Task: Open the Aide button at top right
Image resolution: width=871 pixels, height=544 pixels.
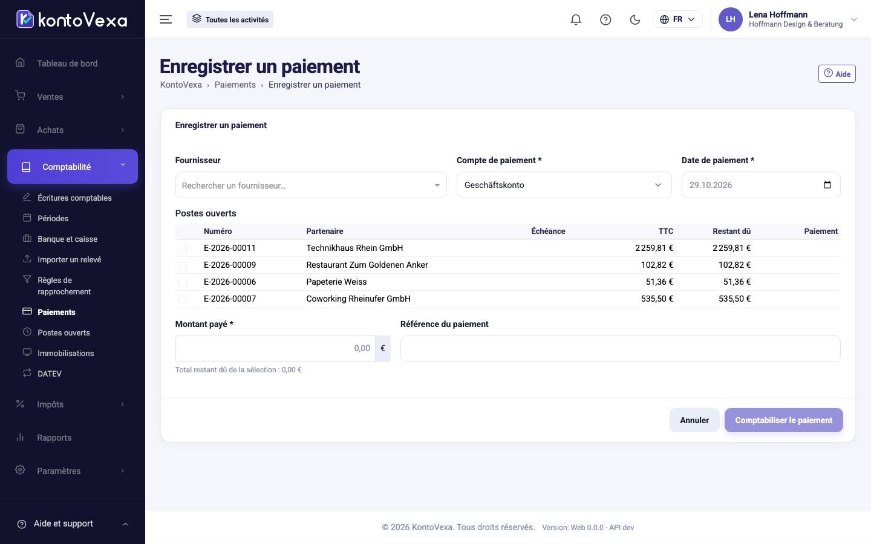Action: point(837,74)
